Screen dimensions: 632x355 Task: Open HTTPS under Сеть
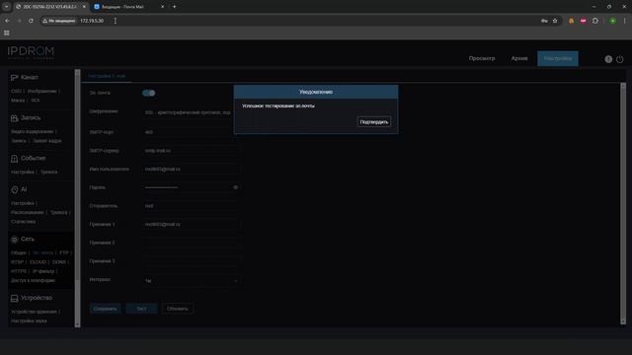pyautogui.click(x=19, y=271)
